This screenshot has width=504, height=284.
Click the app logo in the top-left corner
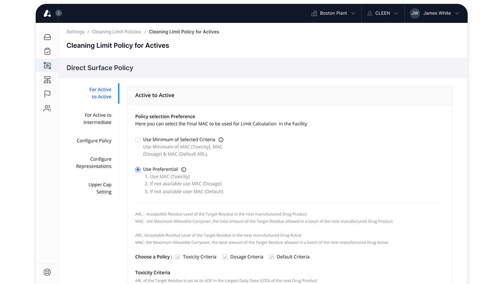(47, 13)
